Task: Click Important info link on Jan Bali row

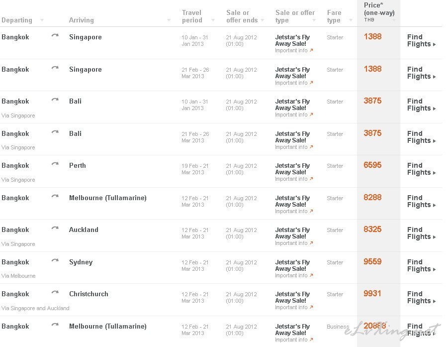Action: click(291, 115)
